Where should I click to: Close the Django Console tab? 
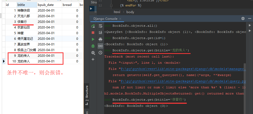120,19
